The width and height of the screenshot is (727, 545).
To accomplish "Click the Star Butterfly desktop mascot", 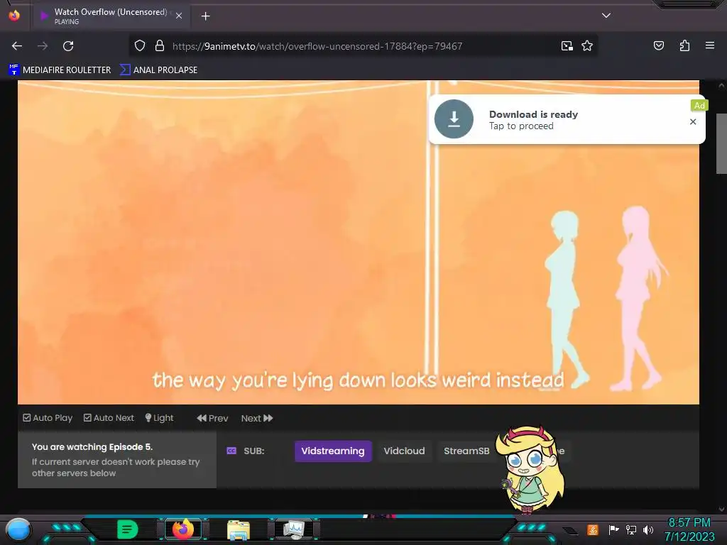I will [x=530, y=470].
